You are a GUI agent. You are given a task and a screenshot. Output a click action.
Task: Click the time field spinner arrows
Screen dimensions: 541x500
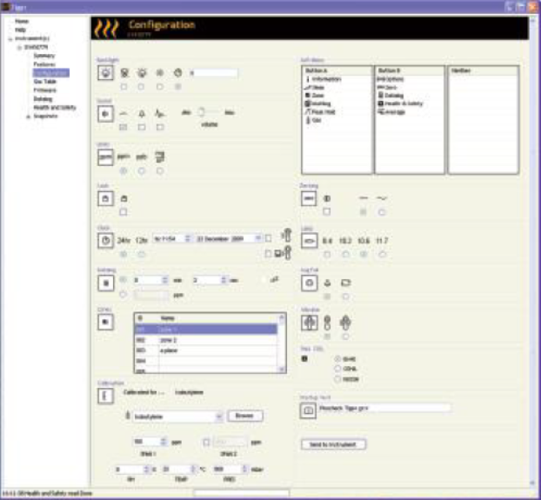(x=187, y=238)
